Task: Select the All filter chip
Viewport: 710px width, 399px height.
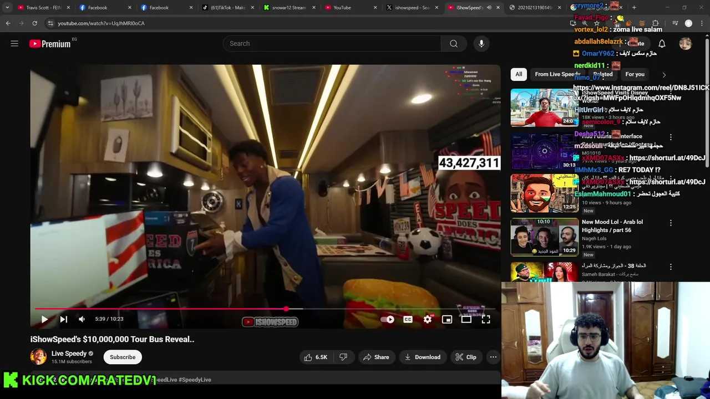Action: coord(519,74)
